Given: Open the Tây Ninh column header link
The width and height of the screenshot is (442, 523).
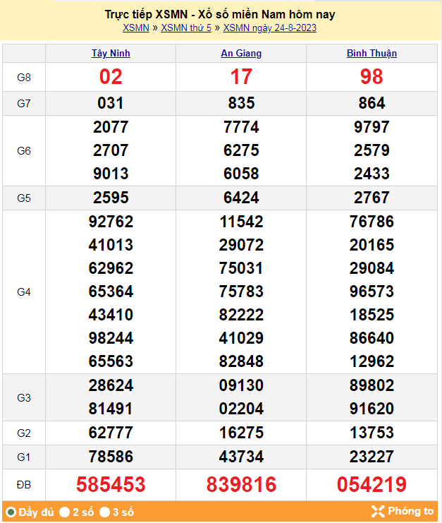Looking at the screenshot, I should 111,54.
